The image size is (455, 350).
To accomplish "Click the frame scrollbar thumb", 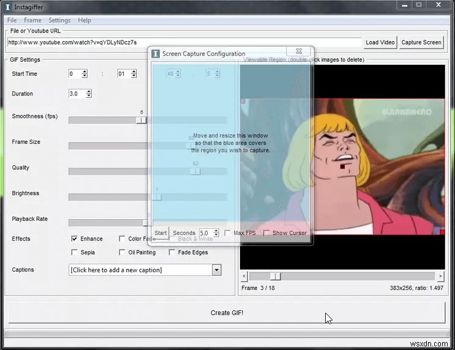I will coord(276,277).
